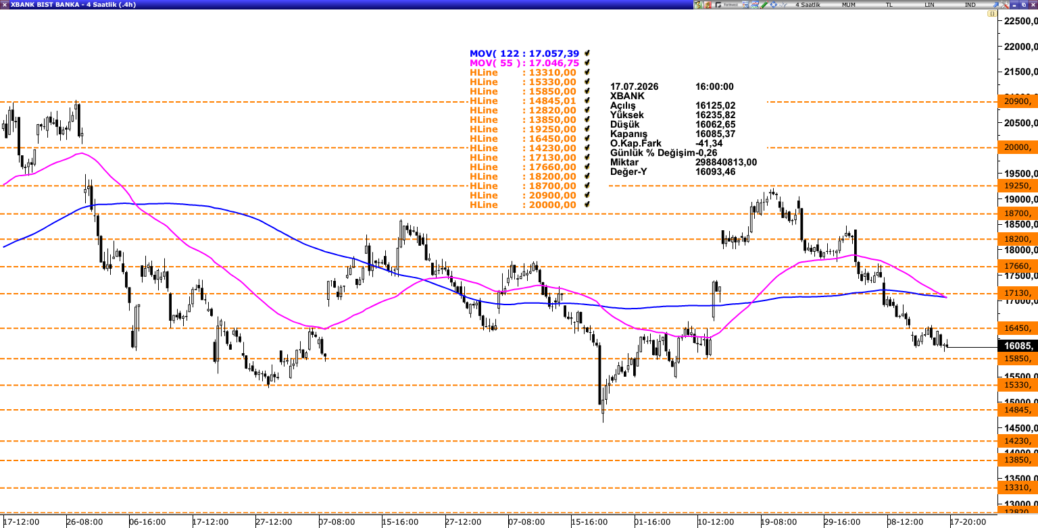Open the LIN scale selector

point(930,5)
